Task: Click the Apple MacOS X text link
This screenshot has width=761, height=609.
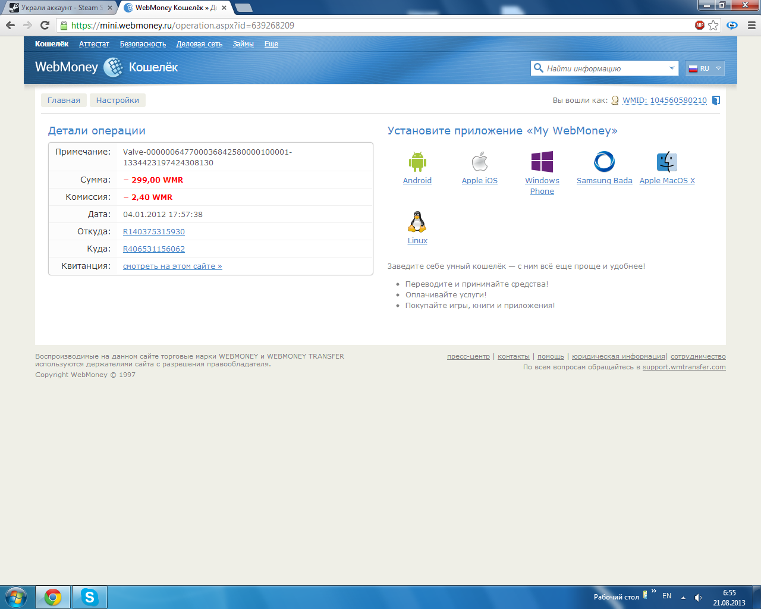Action: pos(667,181)
